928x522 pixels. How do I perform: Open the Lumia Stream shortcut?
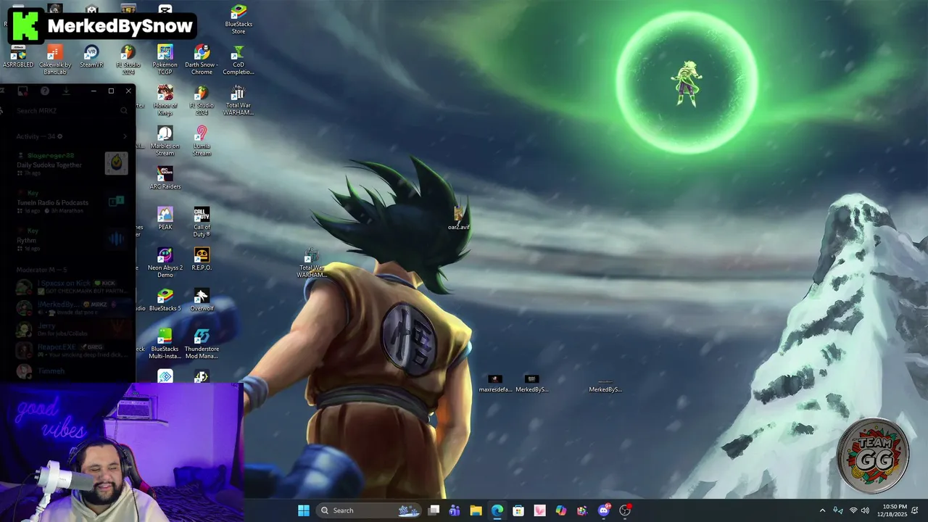[202, 141]
